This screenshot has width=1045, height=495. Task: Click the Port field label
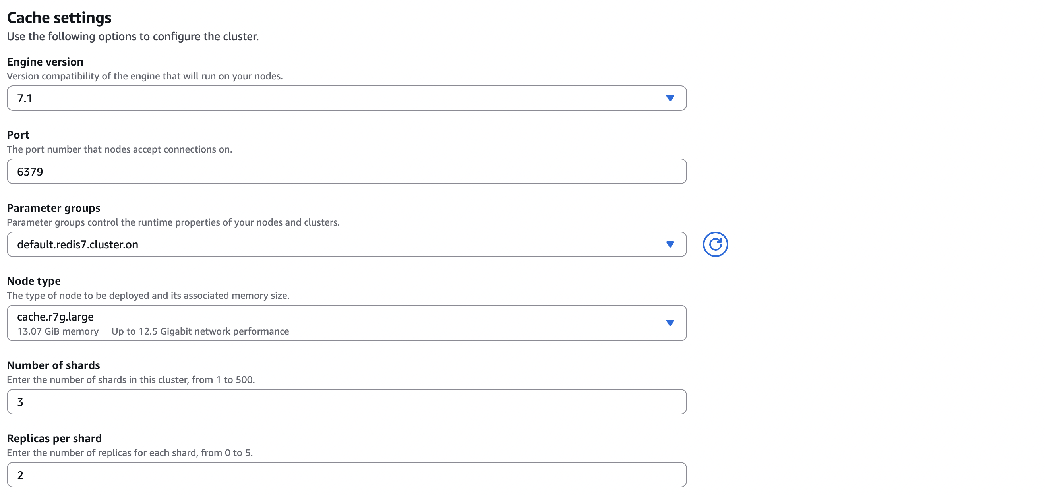(x=18, y=135)
